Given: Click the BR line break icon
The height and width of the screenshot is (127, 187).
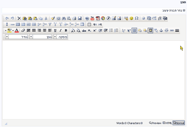Looking at the screenshot, I should [165, 18].
